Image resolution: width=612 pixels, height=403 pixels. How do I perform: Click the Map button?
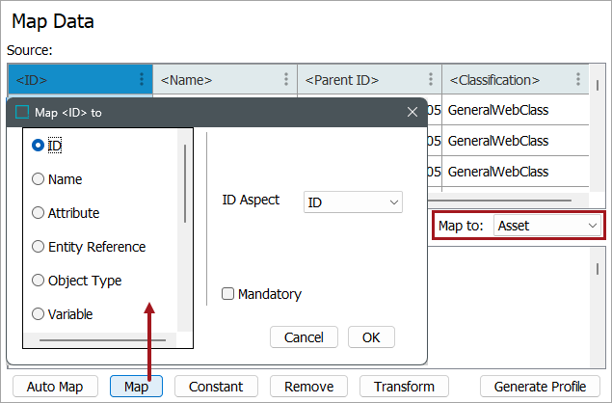coord(136,387)
